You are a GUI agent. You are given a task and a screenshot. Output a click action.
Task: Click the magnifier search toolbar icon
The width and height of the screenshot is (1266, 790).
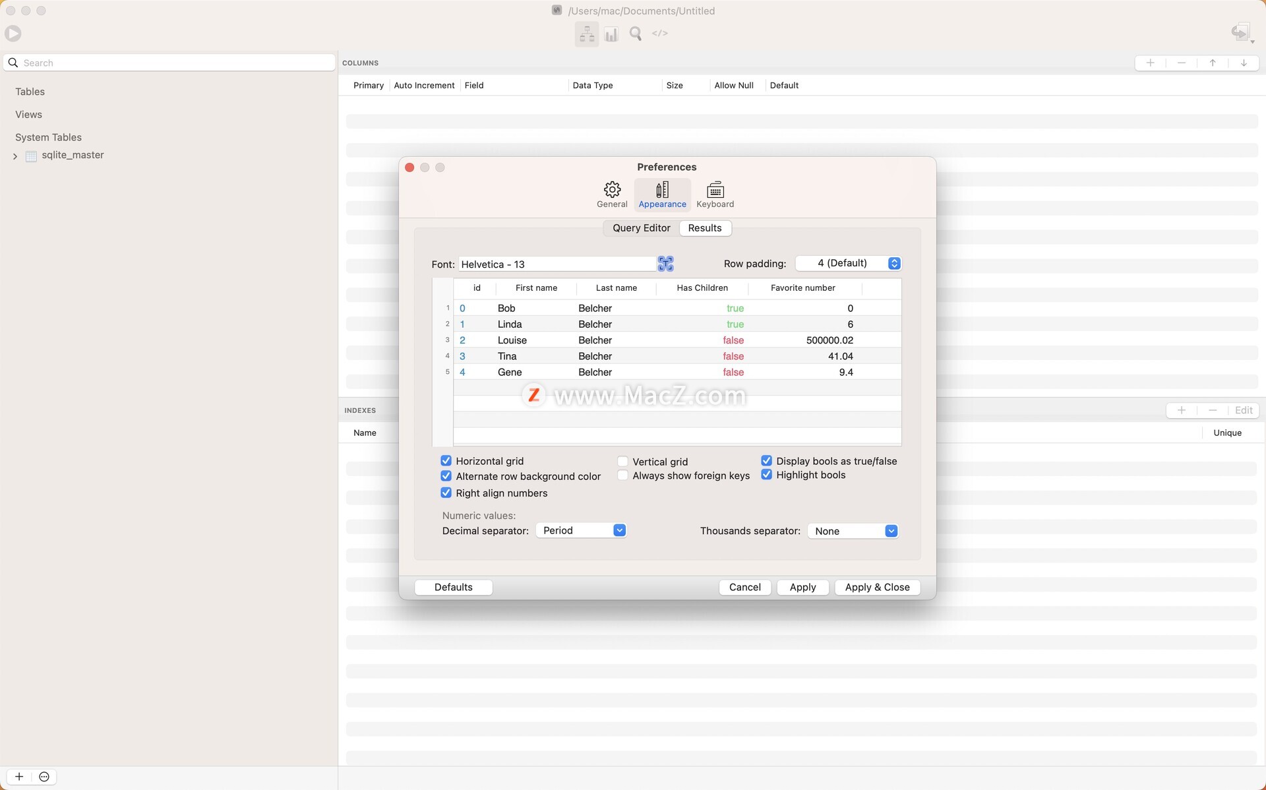(x=636, y=34)
